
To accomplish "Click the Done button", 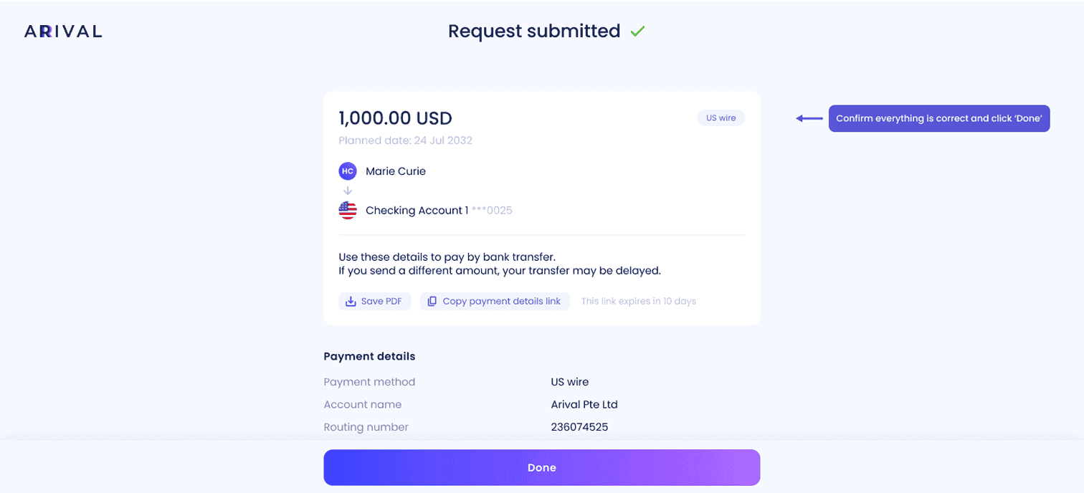I will pos(541,467).
